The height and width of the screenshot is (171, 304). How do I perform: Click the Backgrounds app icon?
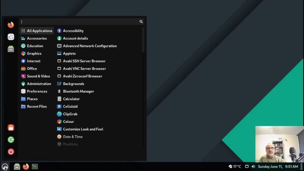[59, 84]
